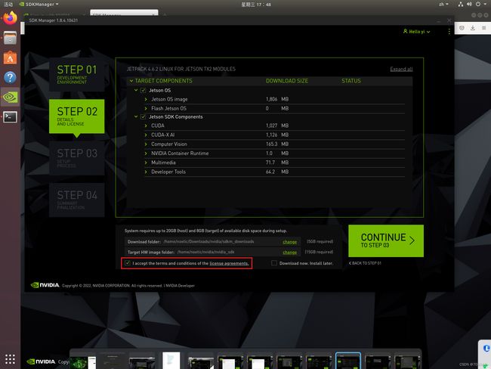This screenshot has width=491, height=369.
Task: Click the JetPack 4.6.2 Linux for Jetson TX2 title
Action: (x=181, y=69)
